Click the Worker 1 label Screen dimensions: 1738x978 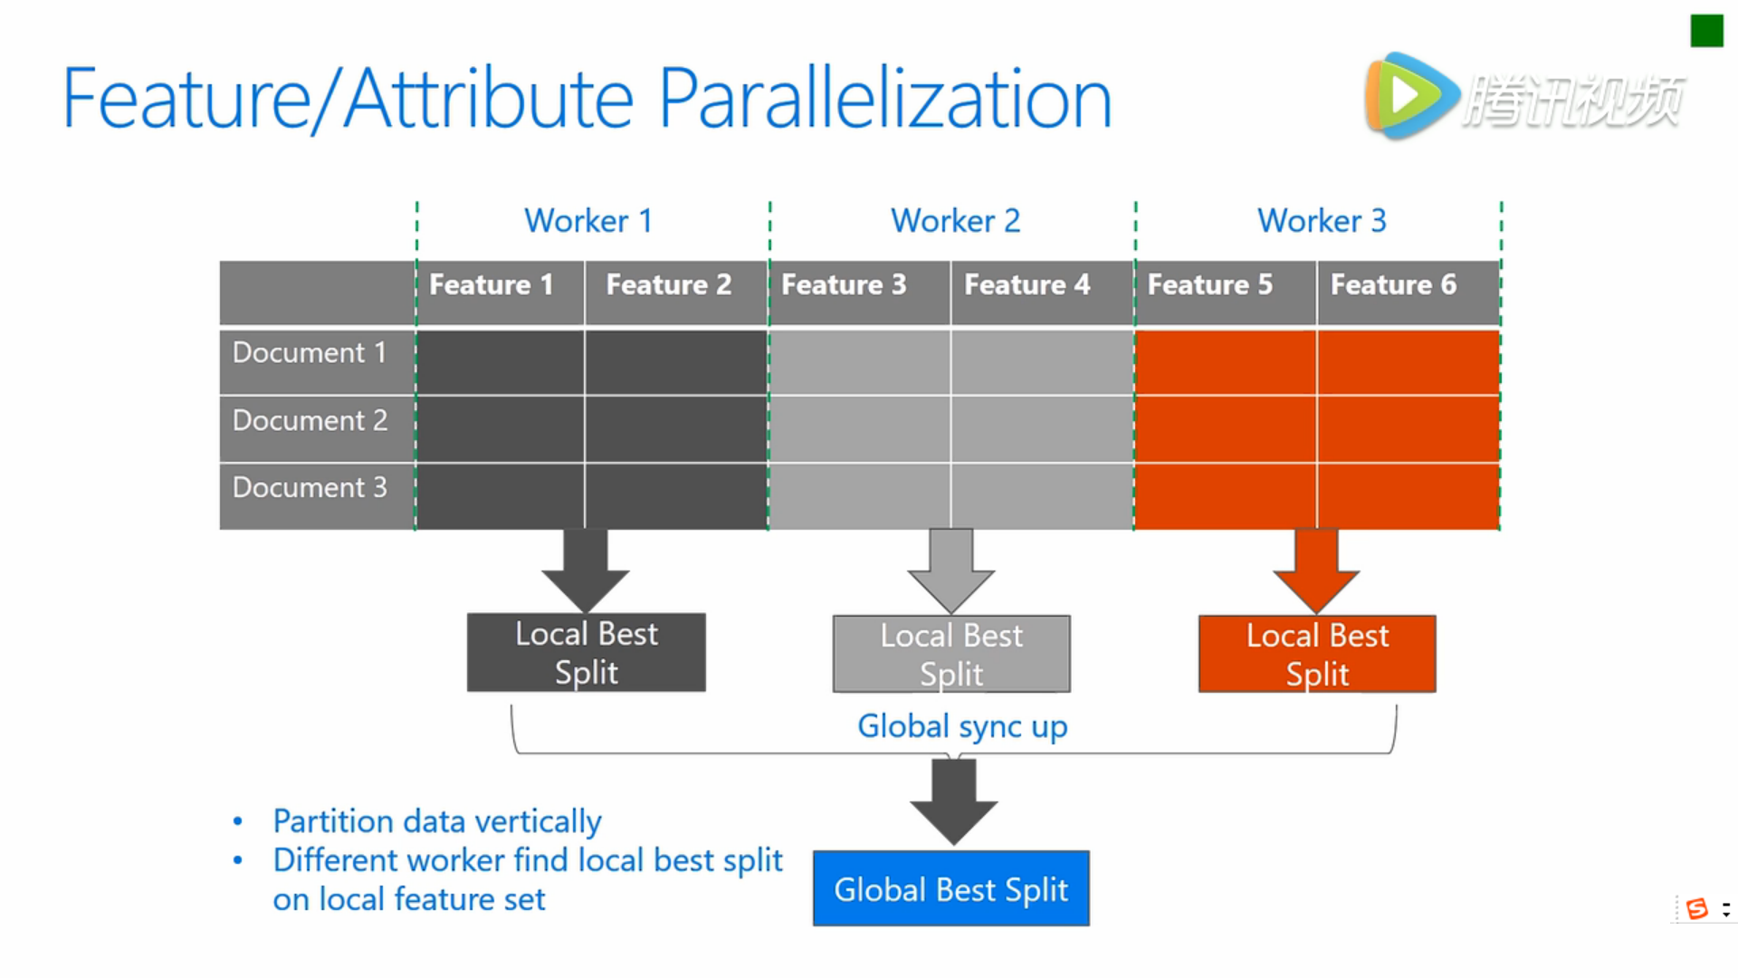(x=588, y=221)
